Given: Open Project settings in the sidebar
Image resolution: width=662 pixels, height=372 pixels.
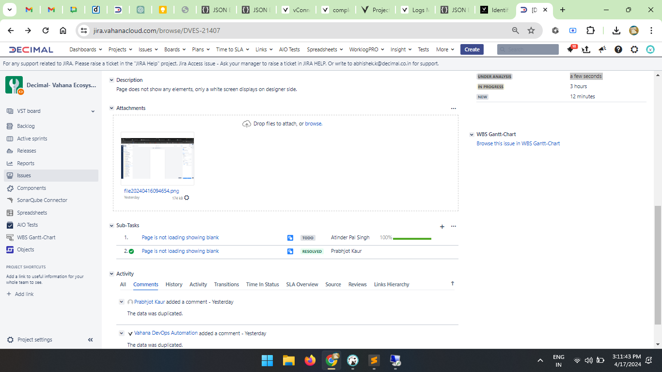Looking at the screenshot, I should coord(35,340).
